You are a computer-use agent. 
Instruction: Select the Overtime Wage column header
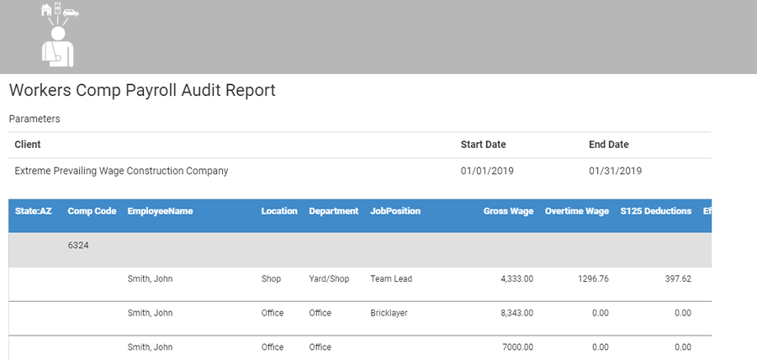[x=577, y=211]
